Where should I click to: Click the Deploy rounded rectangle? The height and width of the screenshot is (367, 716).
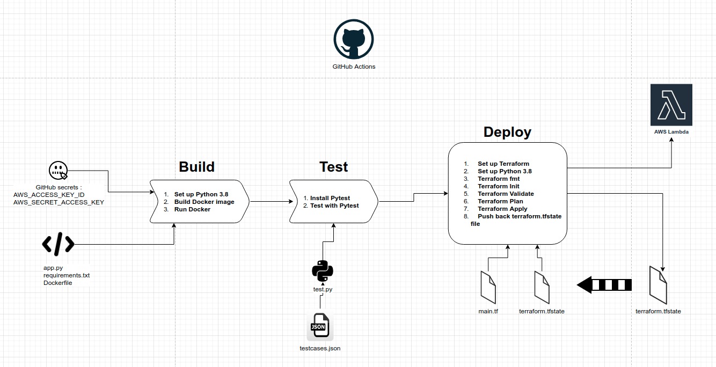click(x=507, y=193)
